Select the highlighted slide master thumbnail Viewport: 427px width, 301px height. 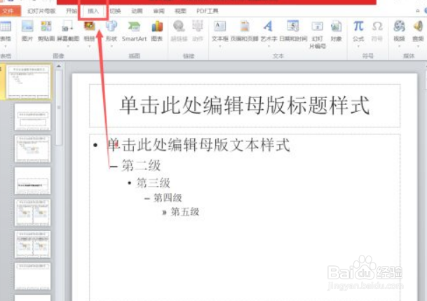click(29, 82)
